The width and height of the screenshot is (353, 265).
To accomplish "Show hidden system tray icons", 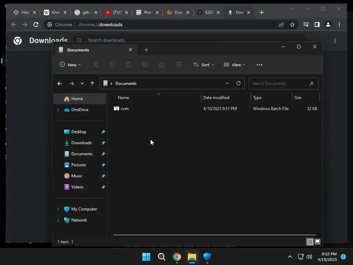I will pos(290,257).
